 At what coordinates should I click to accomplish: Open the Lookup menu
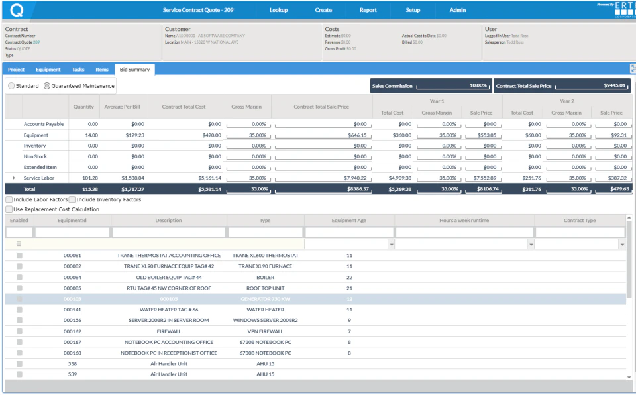pos(278,9)
